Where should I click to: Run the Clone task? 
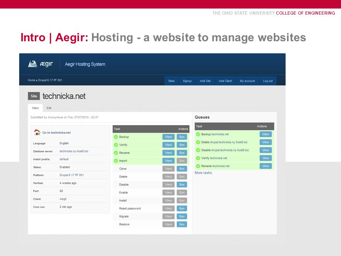(x=182, y=169)
